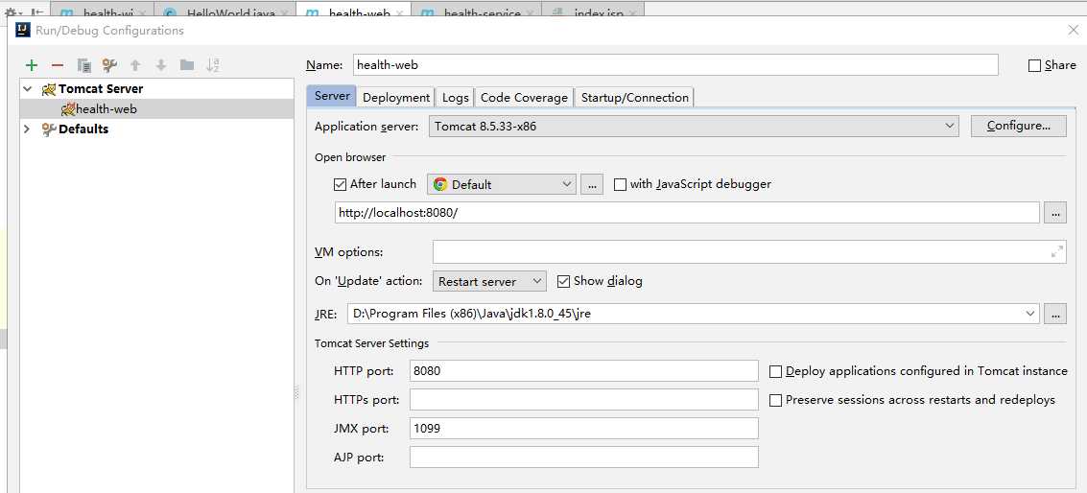The height and width of the screenshot is (493, 1087).
Task: Click Configure... button
Action: point(1018,127)
